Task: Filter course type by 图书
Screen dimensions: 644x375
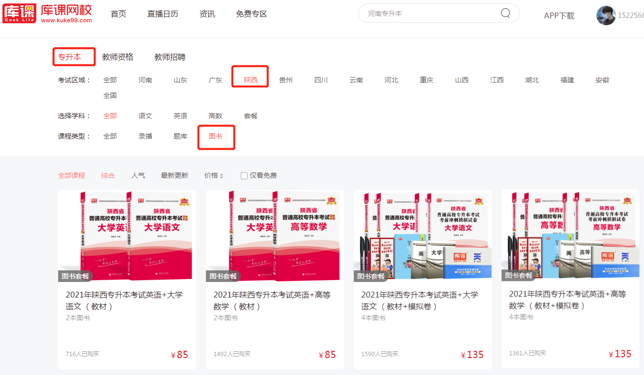Action: pyautogui.click(x=216, y=136)
